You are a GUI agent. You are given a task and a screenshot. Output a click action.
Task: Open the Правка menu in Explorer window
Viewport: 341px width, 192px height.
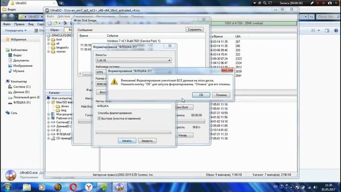coord(19,24)
